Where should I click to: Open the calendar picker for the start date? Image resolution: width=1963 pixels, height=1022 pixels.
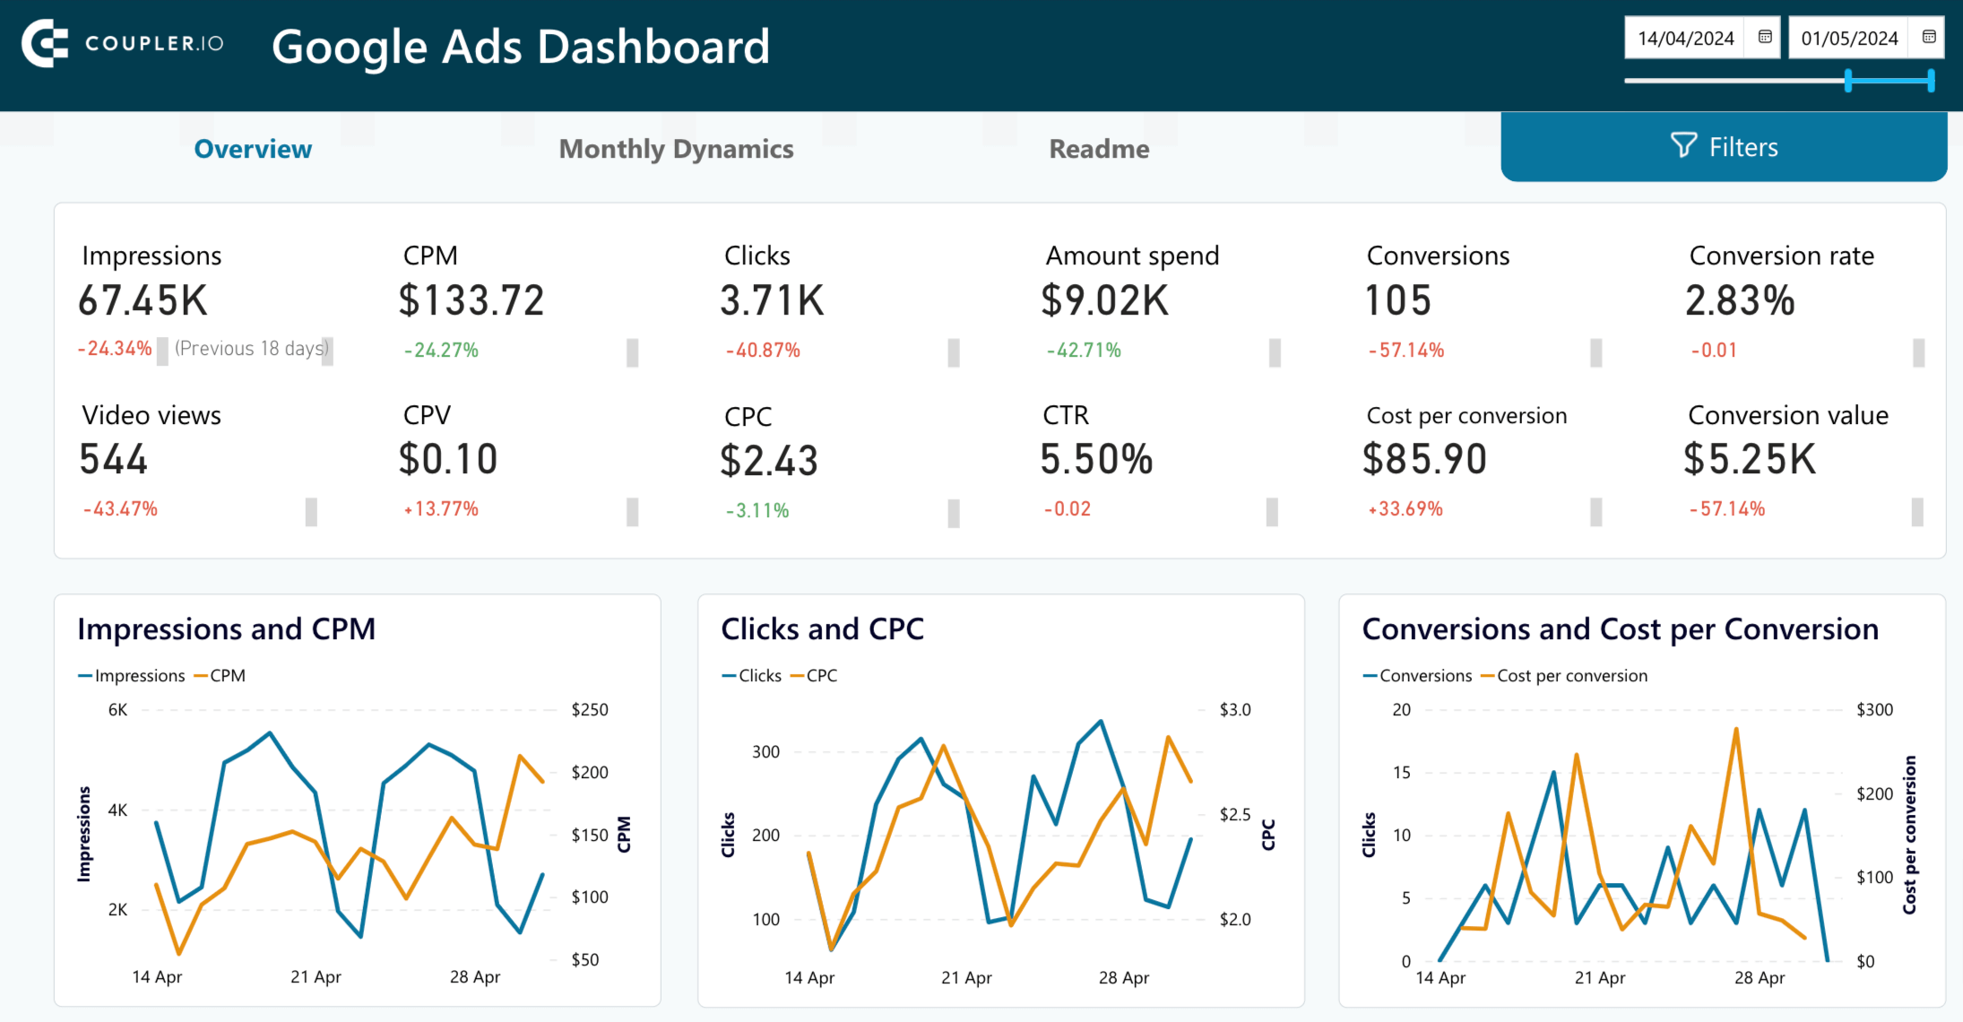click(1764, 37)
